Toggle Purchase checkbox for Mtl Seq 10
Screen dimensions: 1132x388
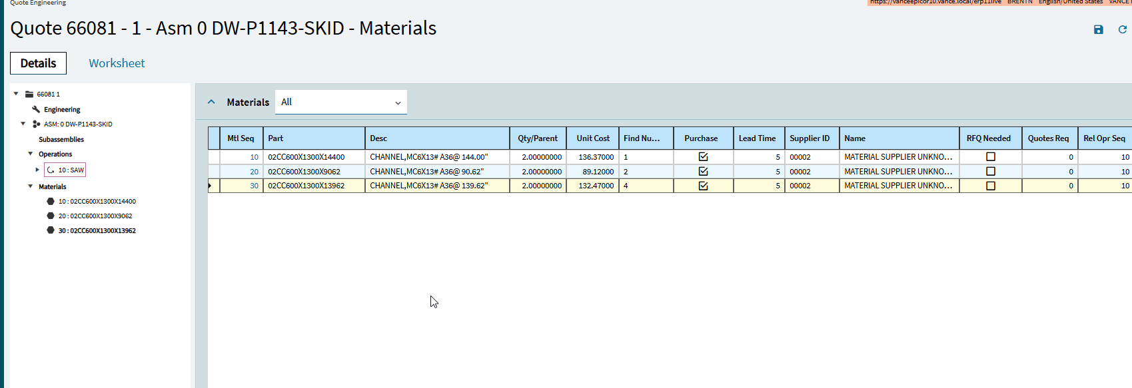[x=703, y=157]
